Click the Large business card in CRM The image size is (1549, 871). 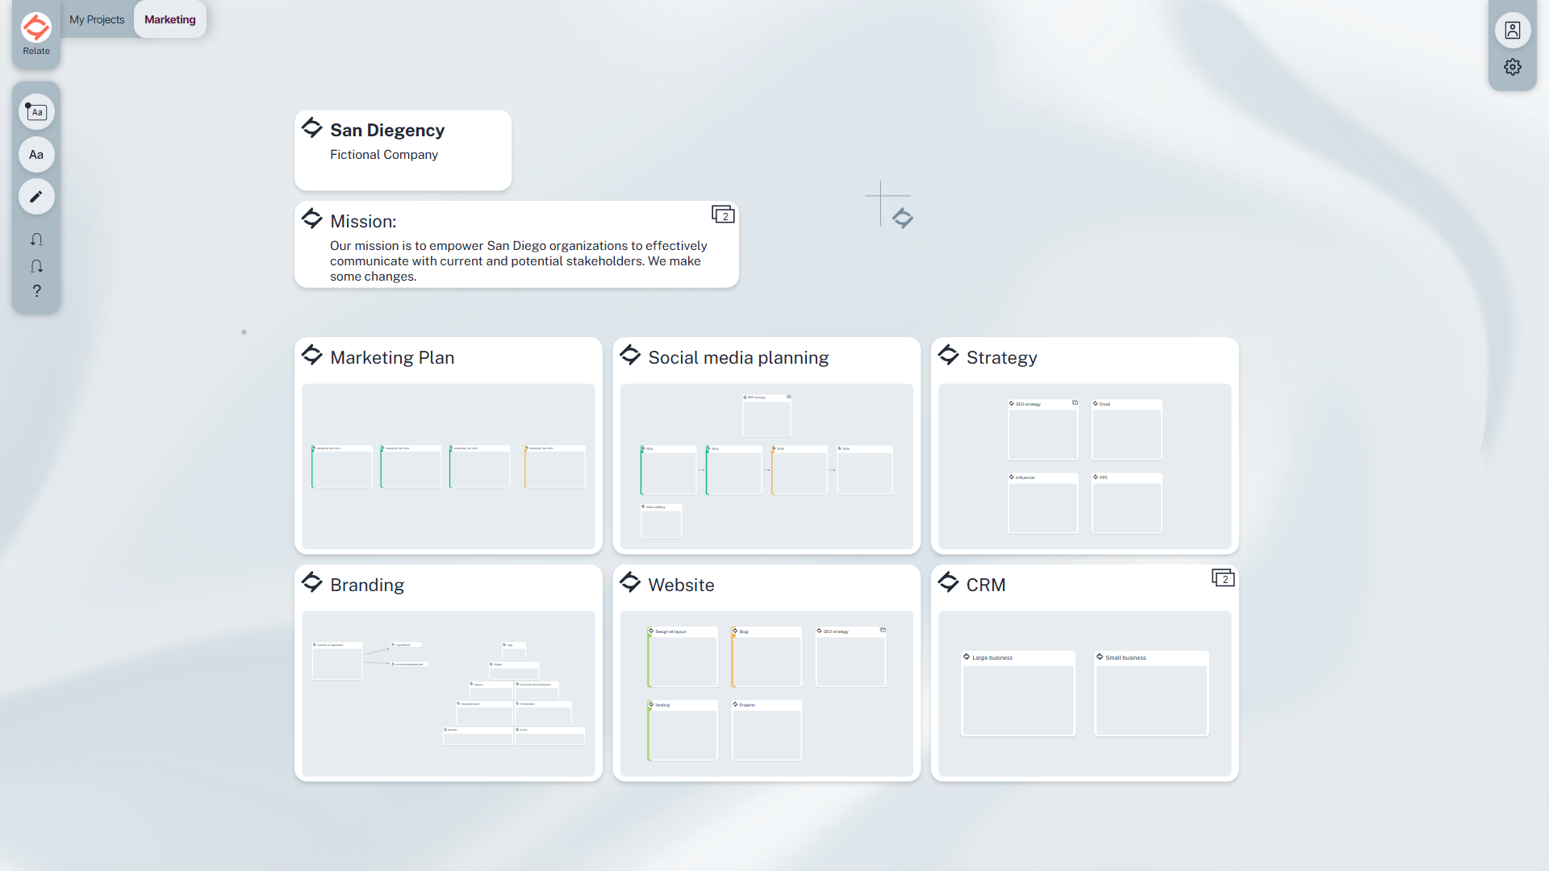coord(1018,692)
